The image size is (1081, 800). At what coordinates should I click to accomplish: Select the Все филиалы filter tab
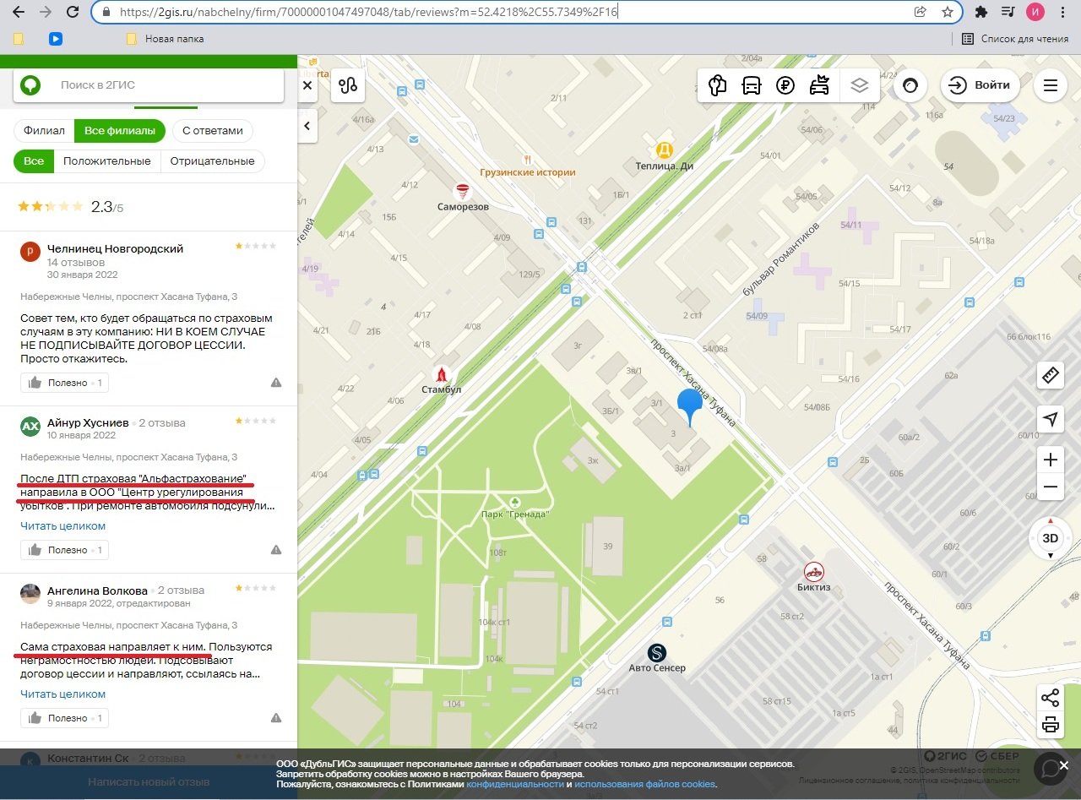(x=120, y=131)
